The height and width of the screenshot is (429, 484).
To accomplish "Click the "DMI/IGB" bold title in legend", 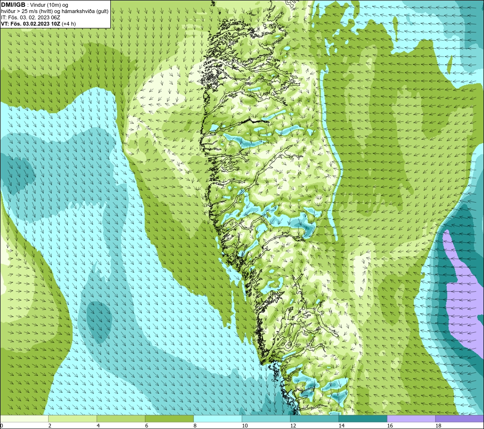I will pos(13,5).
